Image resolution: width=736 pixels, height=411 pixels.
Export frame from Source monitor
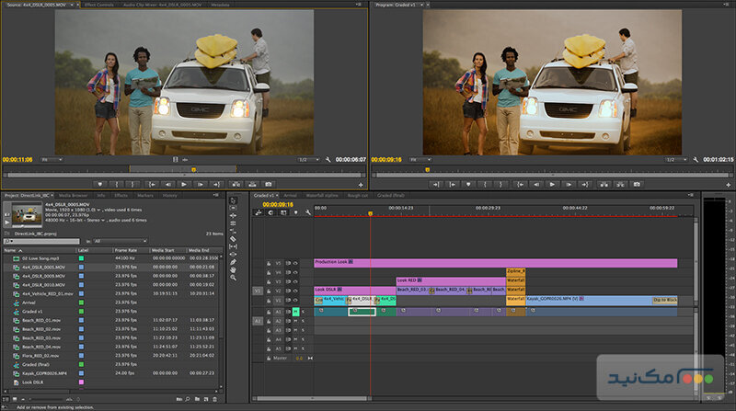click(x=269, y=185)
